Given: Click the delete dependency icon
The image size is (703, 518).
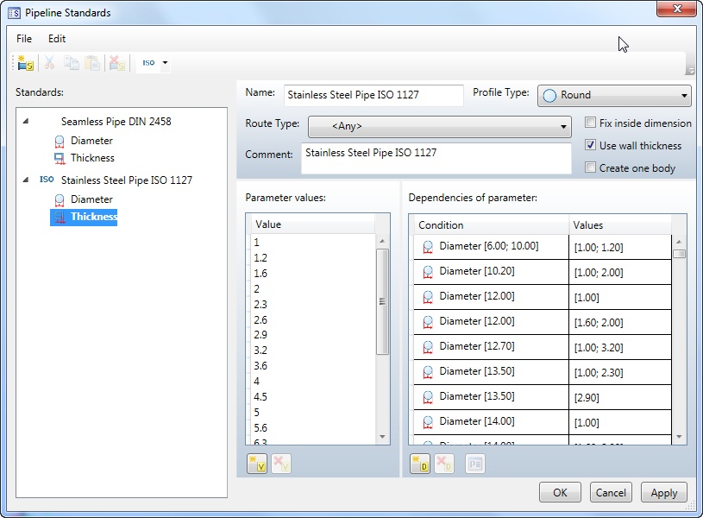Looking at the screenshot, I should tap(444, 464).
